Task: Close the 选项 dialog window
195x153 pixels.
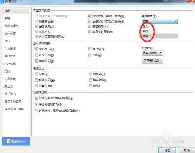Action: 191,1
